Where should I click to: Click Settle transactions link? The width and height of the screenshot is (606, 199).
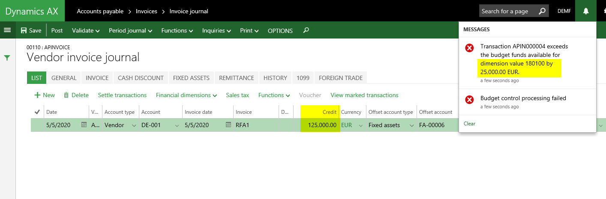(122, 95)
